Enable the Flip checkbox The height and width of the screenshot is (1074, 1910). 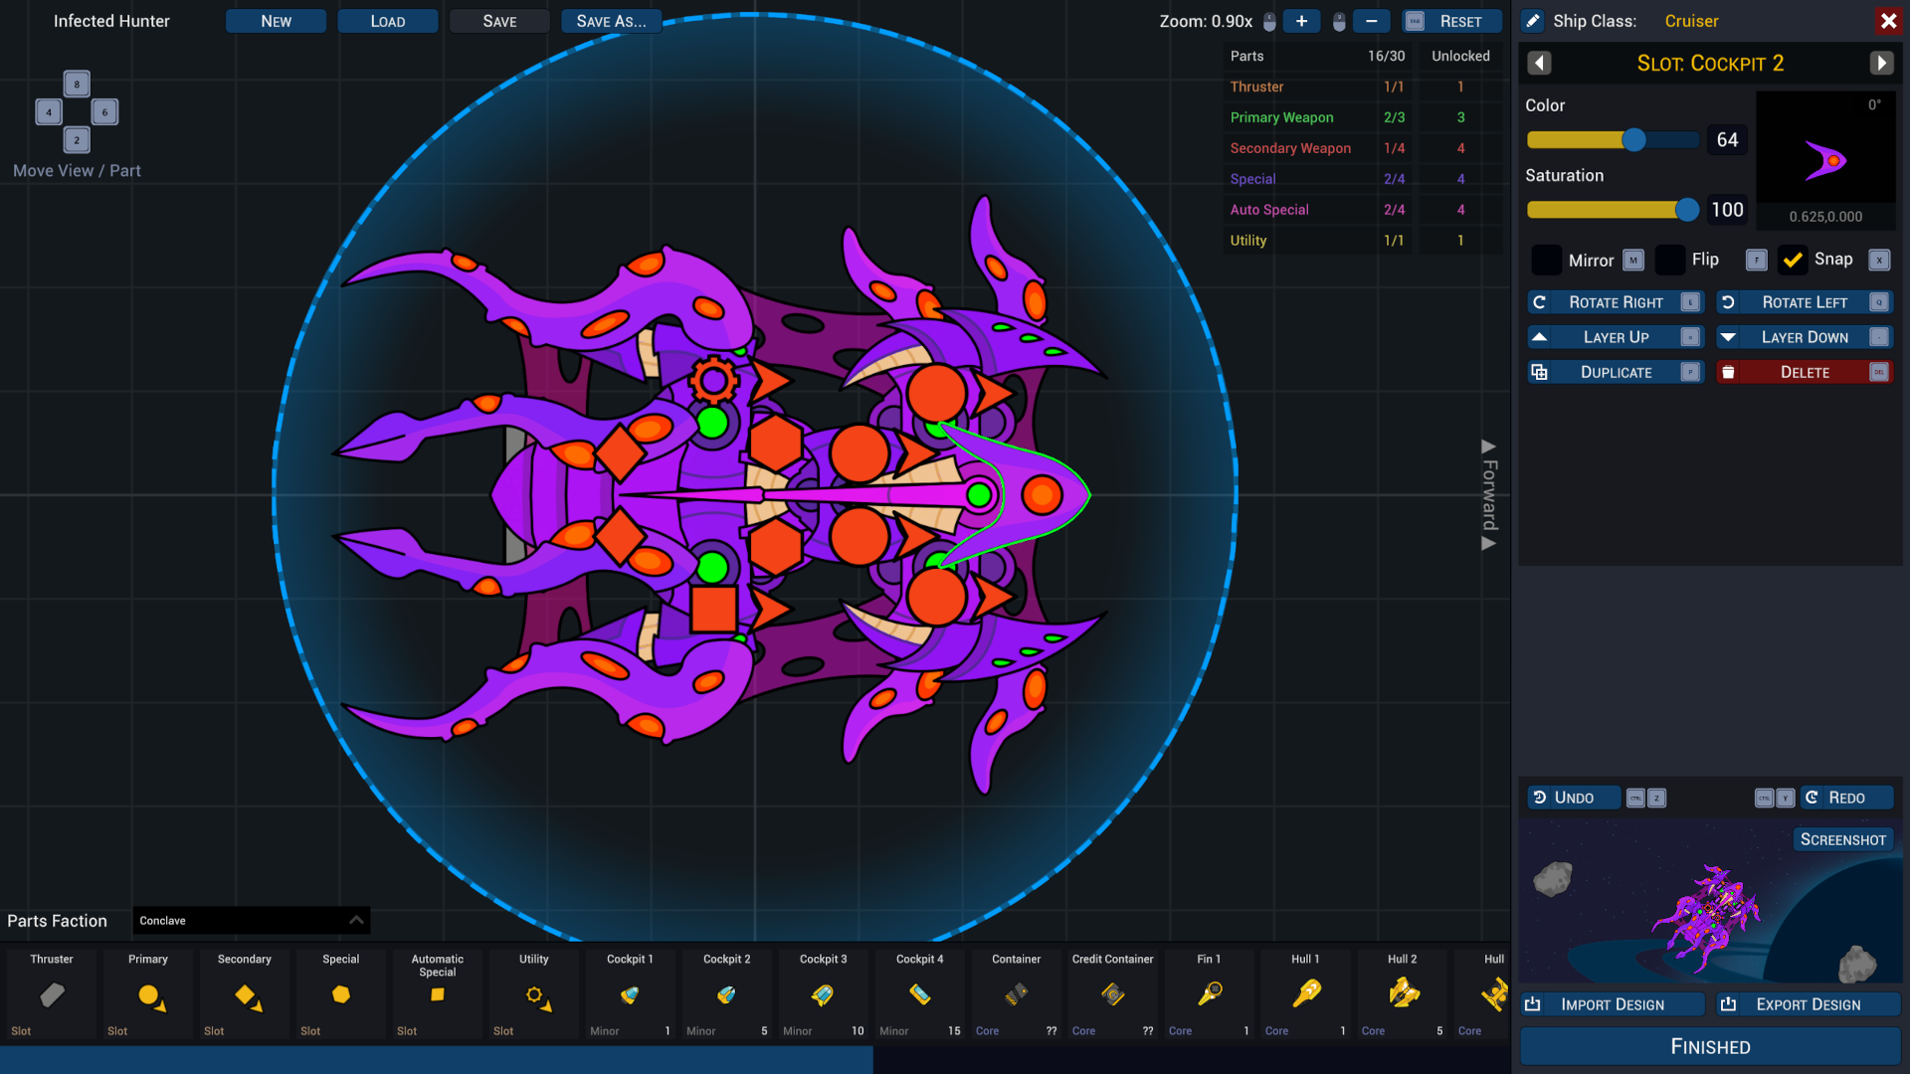point(1670,261)
